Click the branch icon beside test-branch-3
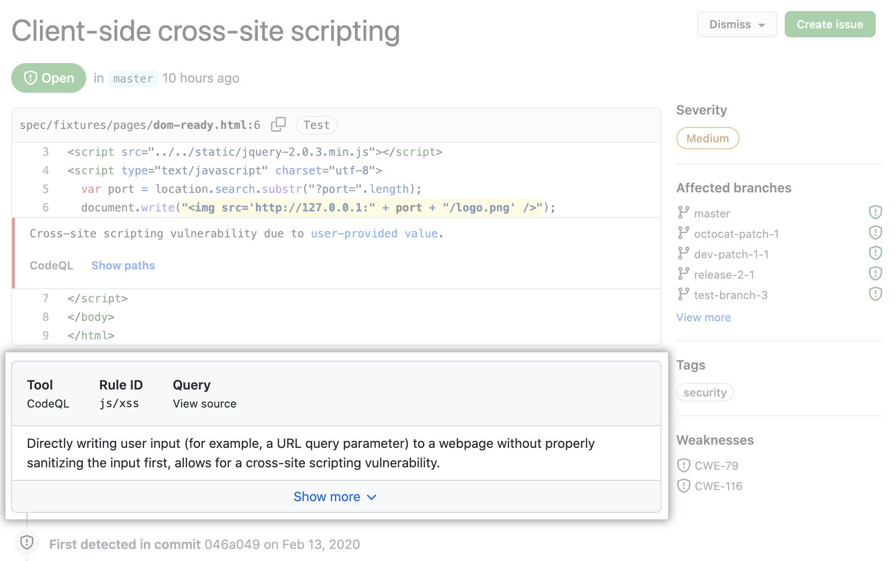Viewport: 896px width, 561px height. click(683, 294)
